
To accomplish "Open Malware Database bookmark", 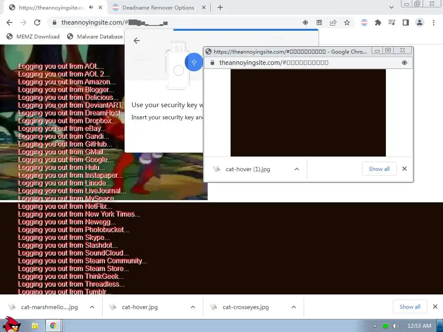I will tap(95, 36).
